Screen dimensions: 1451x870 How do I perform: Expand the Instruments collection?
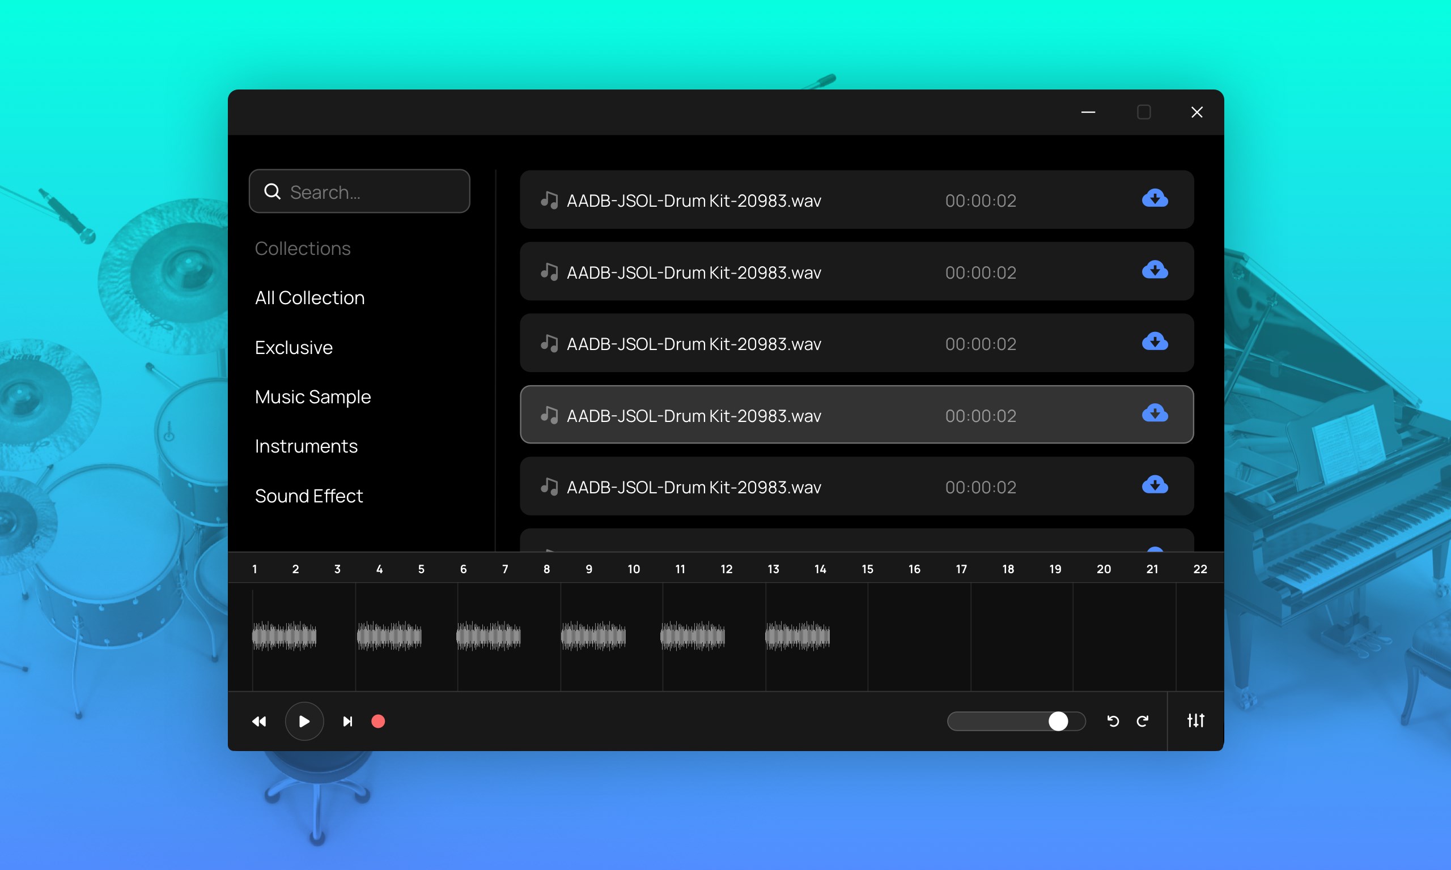click(x=306, y=446)
